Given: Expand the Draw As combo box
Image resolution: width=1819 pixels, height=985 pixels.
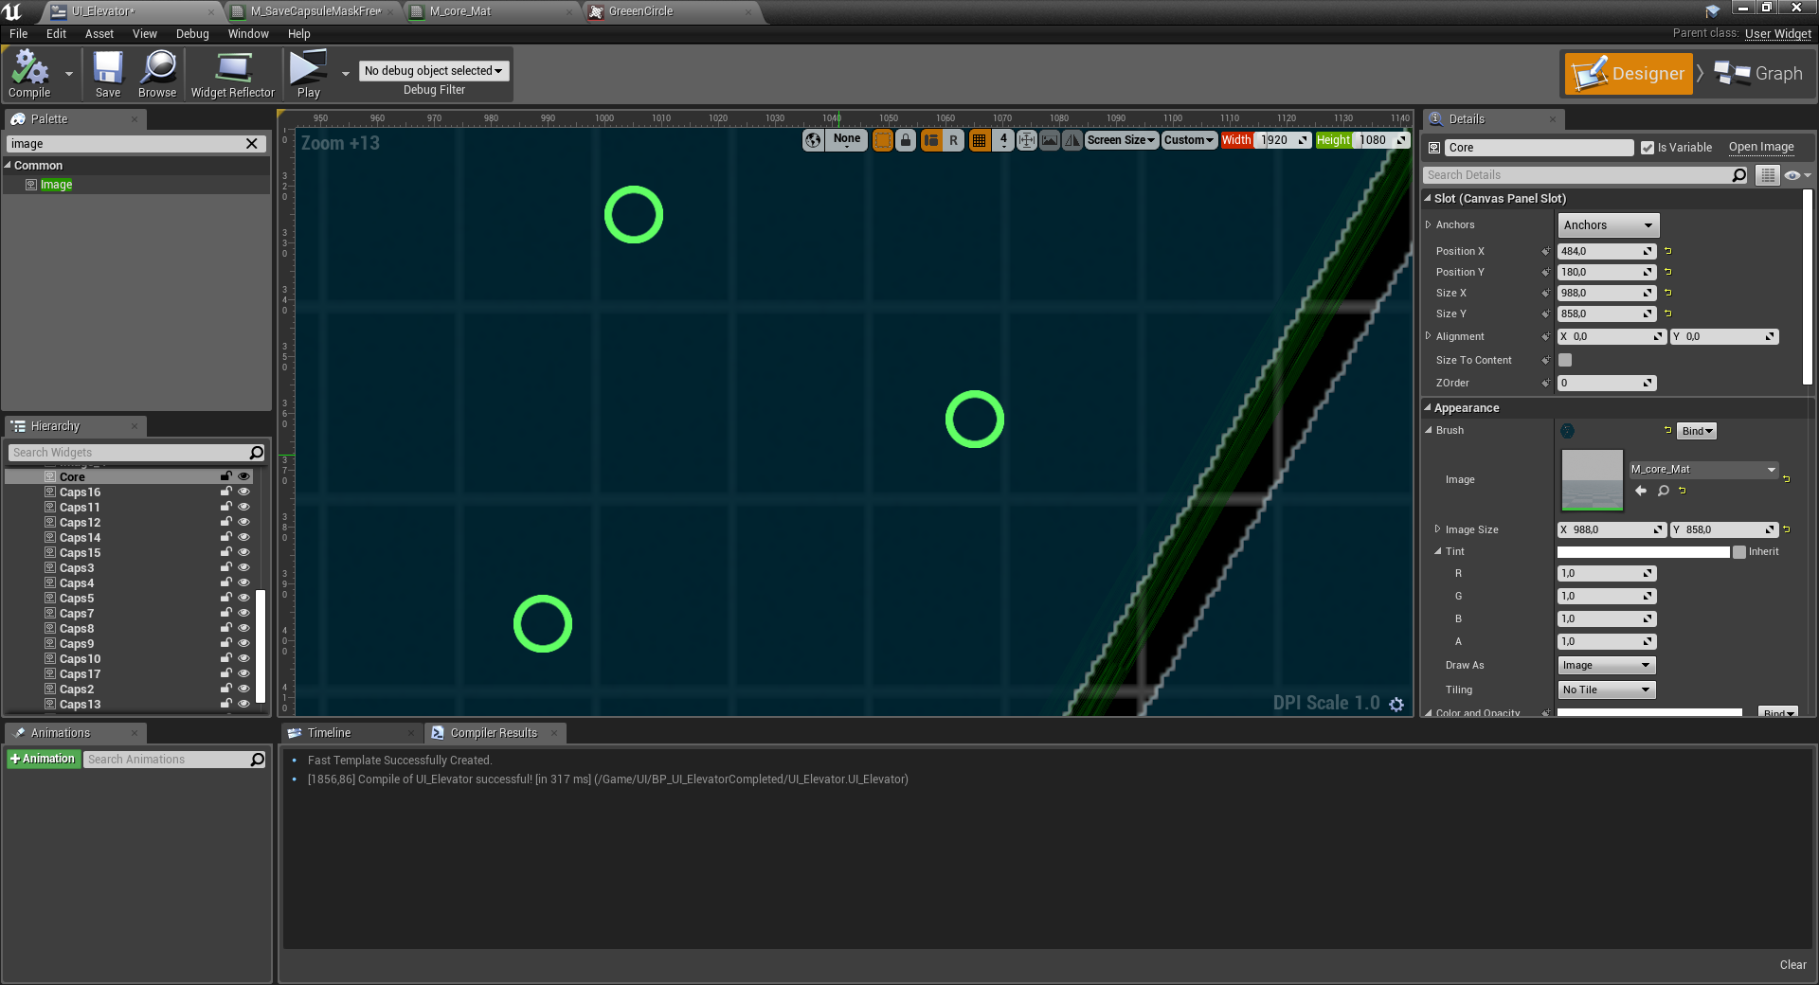Looking at the screenshot, I should [x=1606, y=665].
